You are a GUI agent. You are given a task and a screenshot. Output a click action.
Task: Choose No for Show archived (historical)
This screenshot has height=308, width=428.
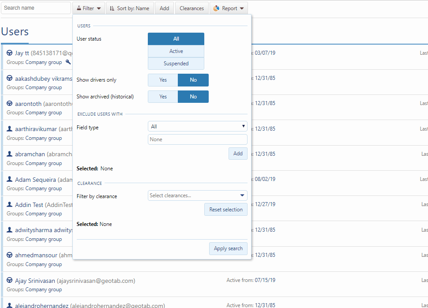click(x=193, y=97)
